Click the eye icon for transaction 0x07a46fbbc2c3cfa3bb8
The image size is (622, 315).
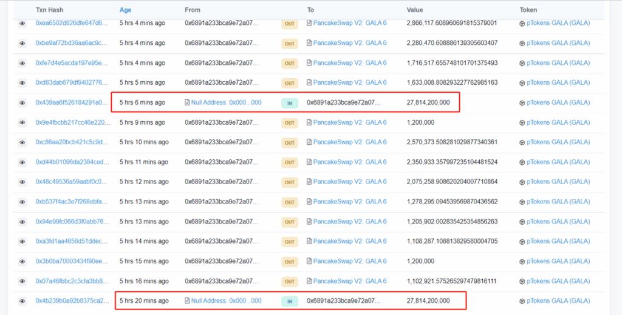[22, 281]
